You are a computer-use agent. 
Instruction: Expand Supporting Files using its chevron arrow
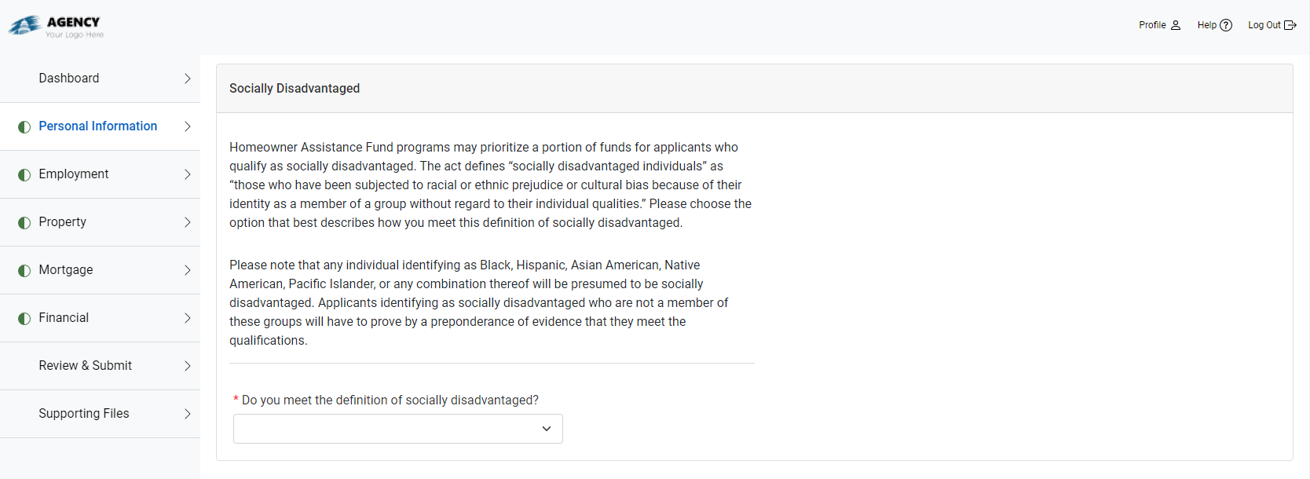coord(187,414)
